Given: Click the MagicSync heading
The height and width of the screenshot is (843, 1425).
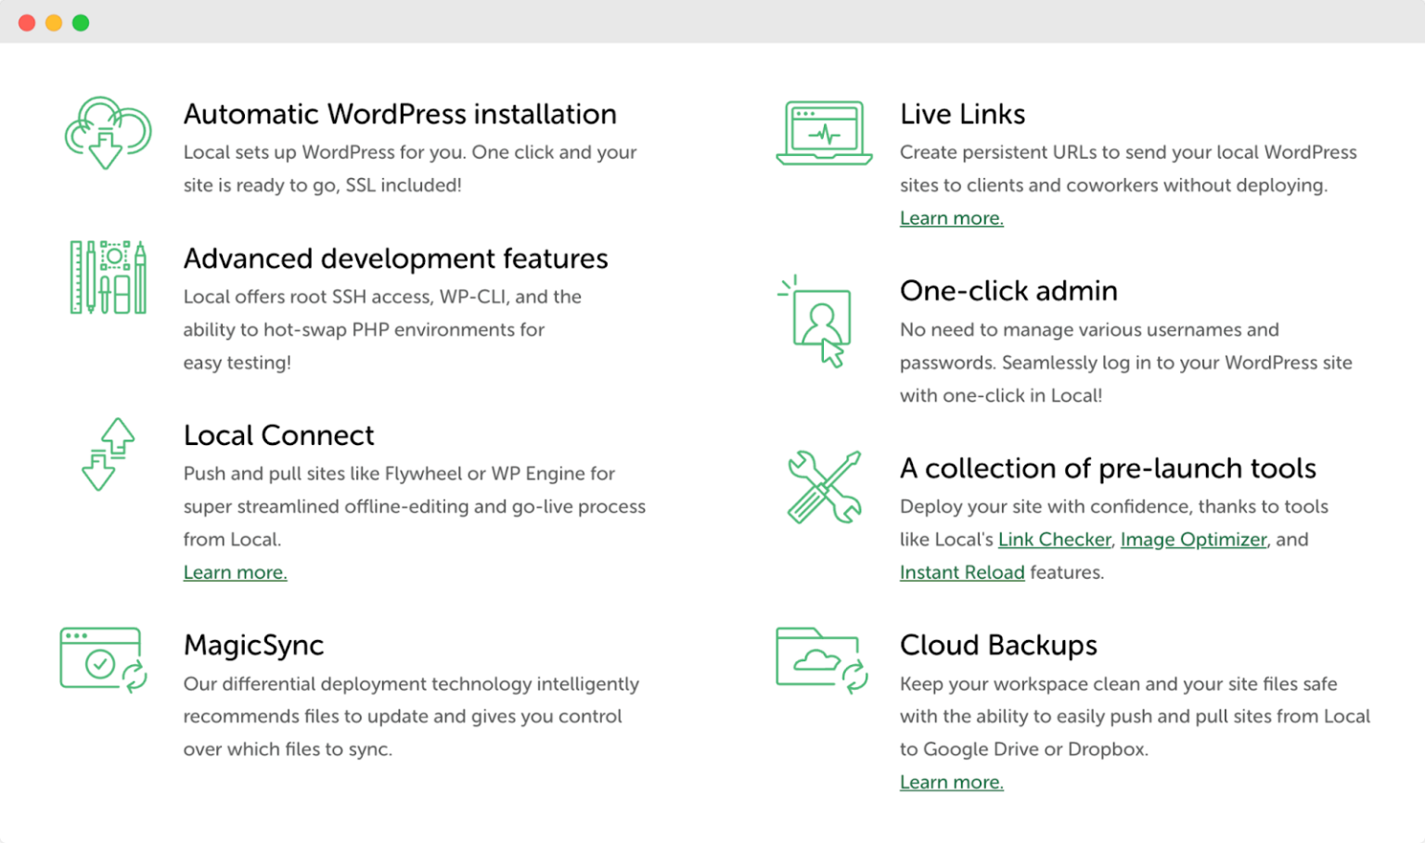Looking at the screenshot, I should [x=253, y=645].
